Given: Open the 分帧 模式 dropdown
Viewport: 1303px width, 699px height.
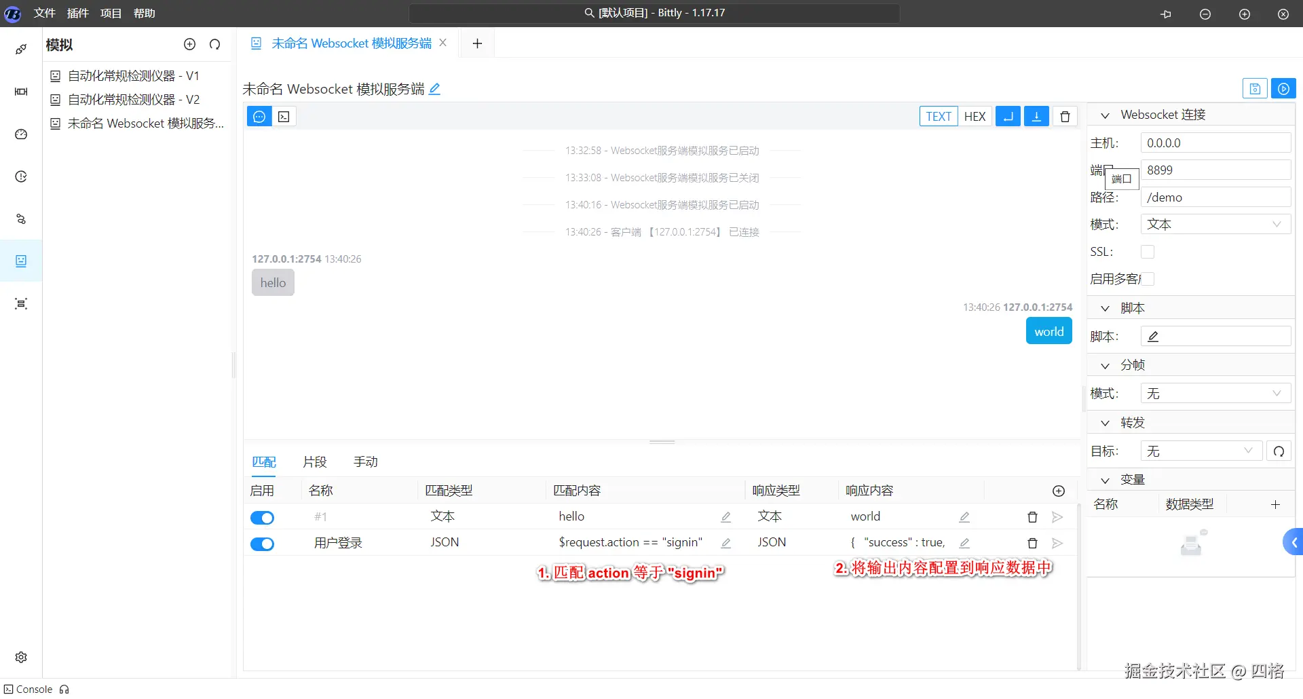Looking at the screenshot, I should (1215, 394).
